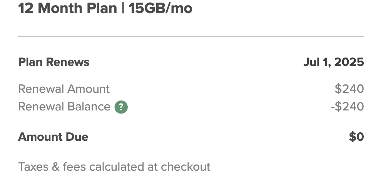Click the "Jul 1, 2025" renewal date
Image resolution: width=378 pixels, height=191 pixels.
[334, 62]
